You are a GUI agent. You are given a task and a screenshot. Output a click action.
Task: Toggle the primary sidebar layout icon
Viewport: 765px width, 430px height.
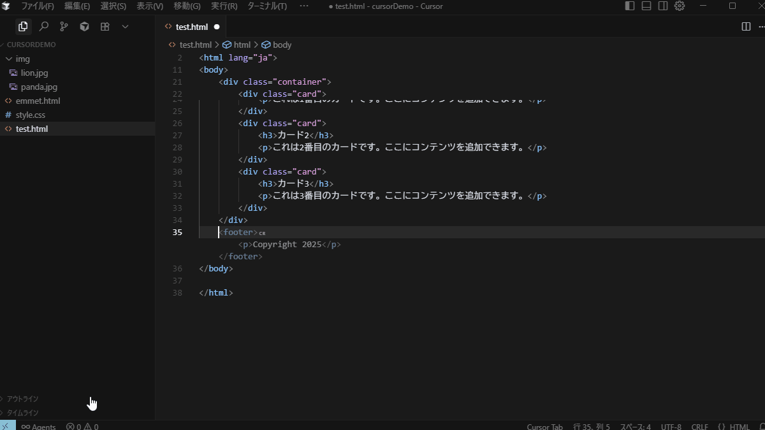click(x=630, y=6)
